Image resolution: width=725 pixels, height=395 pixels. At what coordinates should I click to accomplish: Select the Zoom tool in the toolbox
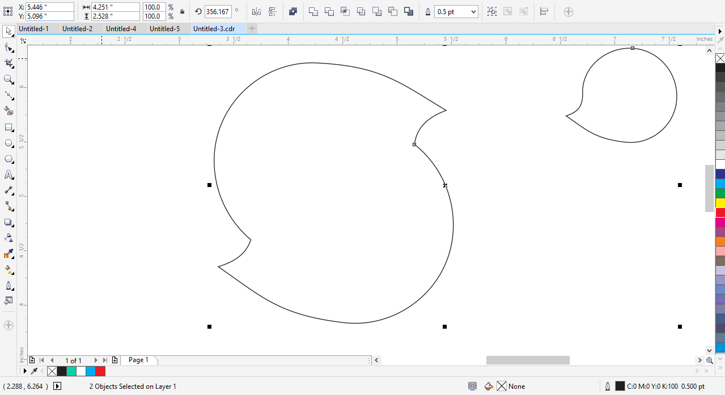[x=9, y=79]
